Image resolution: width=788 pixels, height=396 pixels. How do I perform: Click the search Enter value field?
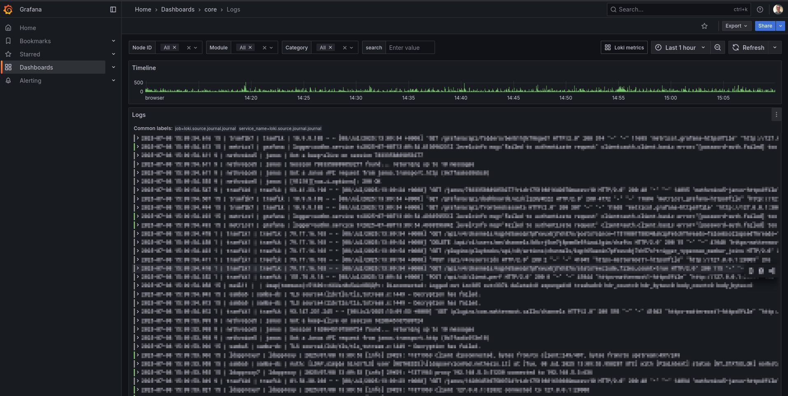(410, 48)
